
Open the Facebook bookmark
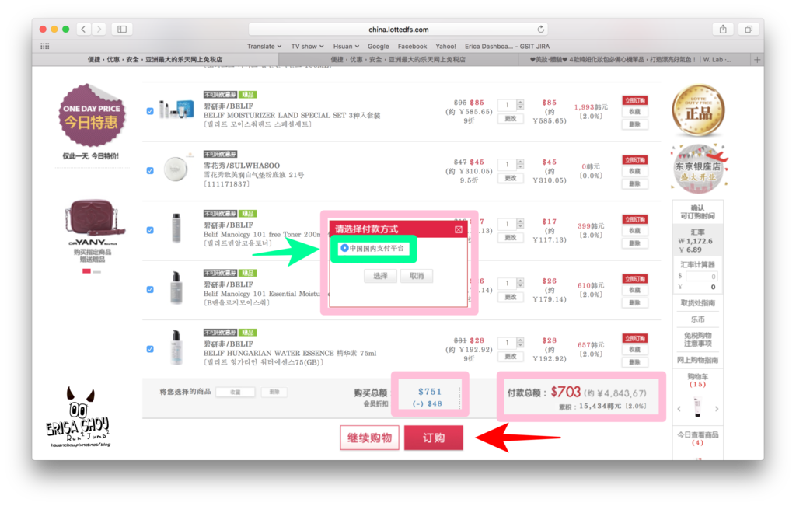412,46
